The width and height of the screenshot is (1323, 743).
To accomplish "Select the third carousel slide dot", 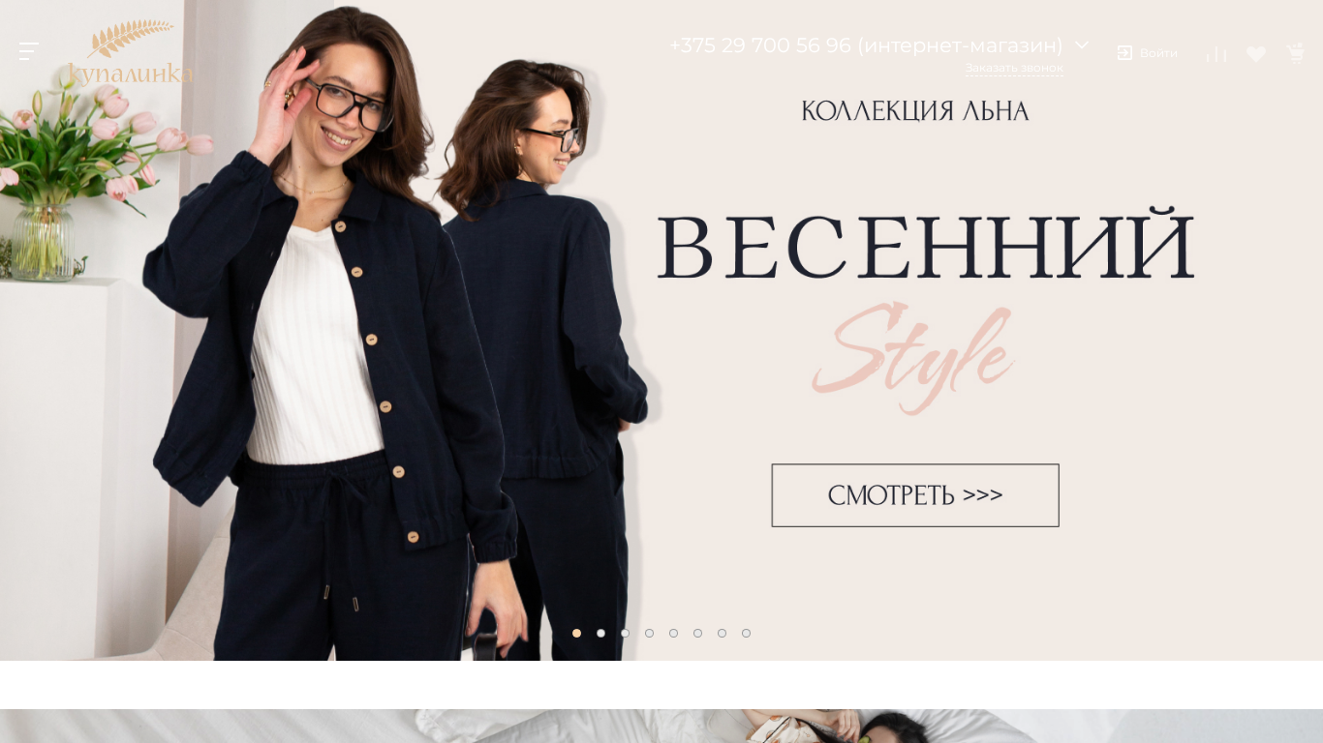I will [x=625, y=633].
